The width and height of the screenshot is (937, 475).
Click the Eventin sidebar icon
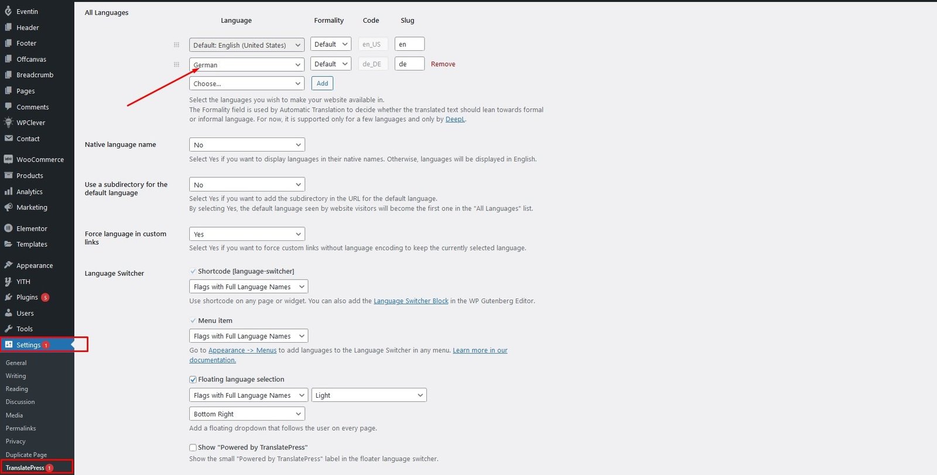tap(8, 11)
